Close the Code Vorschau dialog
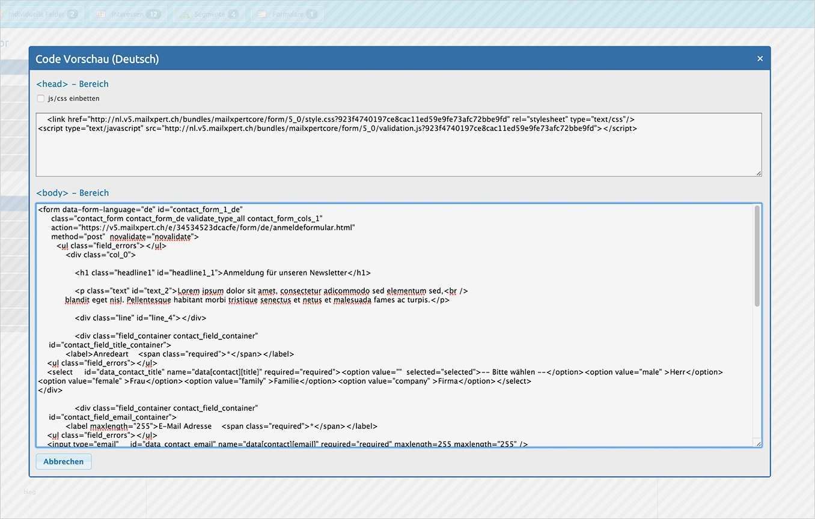This screenshot has height=519, width=815. 760,58
